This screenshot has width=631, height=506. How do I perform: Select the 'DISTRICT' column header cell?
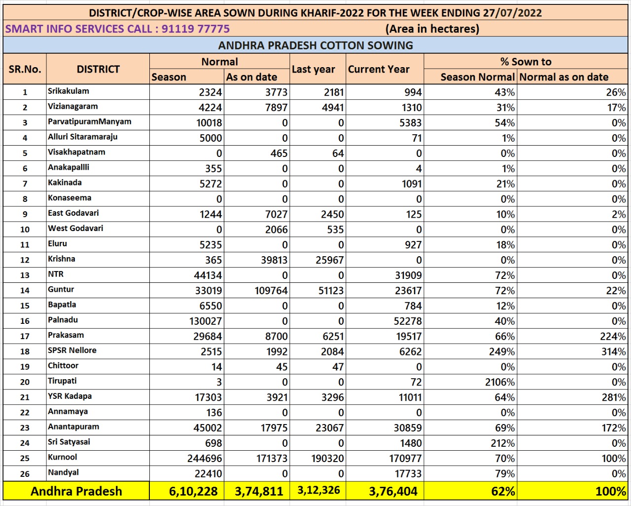[x=98, y=69]
